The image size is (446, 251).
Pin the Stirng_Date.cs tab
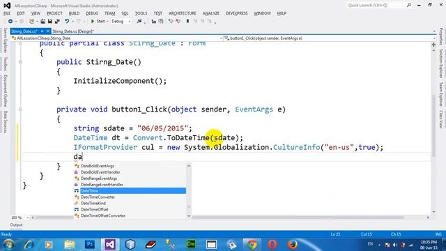(42, 31)
